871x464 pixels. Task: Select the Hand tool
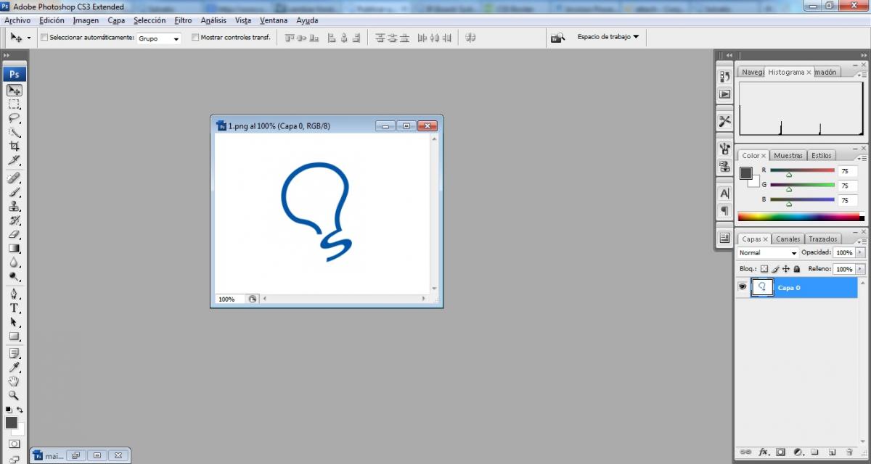pos(14,381)
